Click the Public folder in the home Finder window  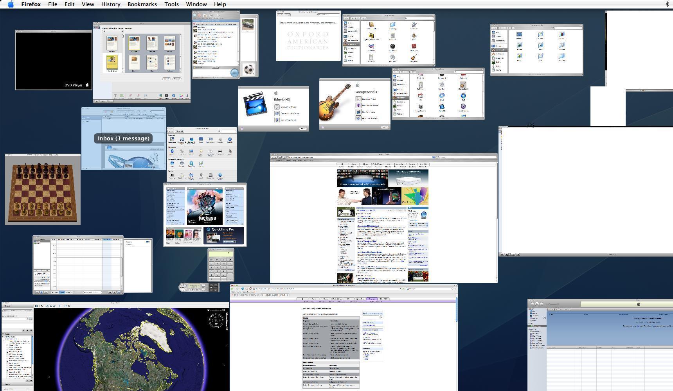[x=519, y=57]
